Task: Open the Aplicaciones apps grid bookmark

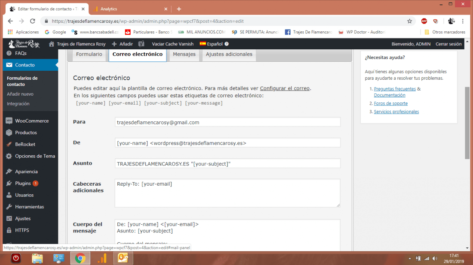Action: (23, 32)
